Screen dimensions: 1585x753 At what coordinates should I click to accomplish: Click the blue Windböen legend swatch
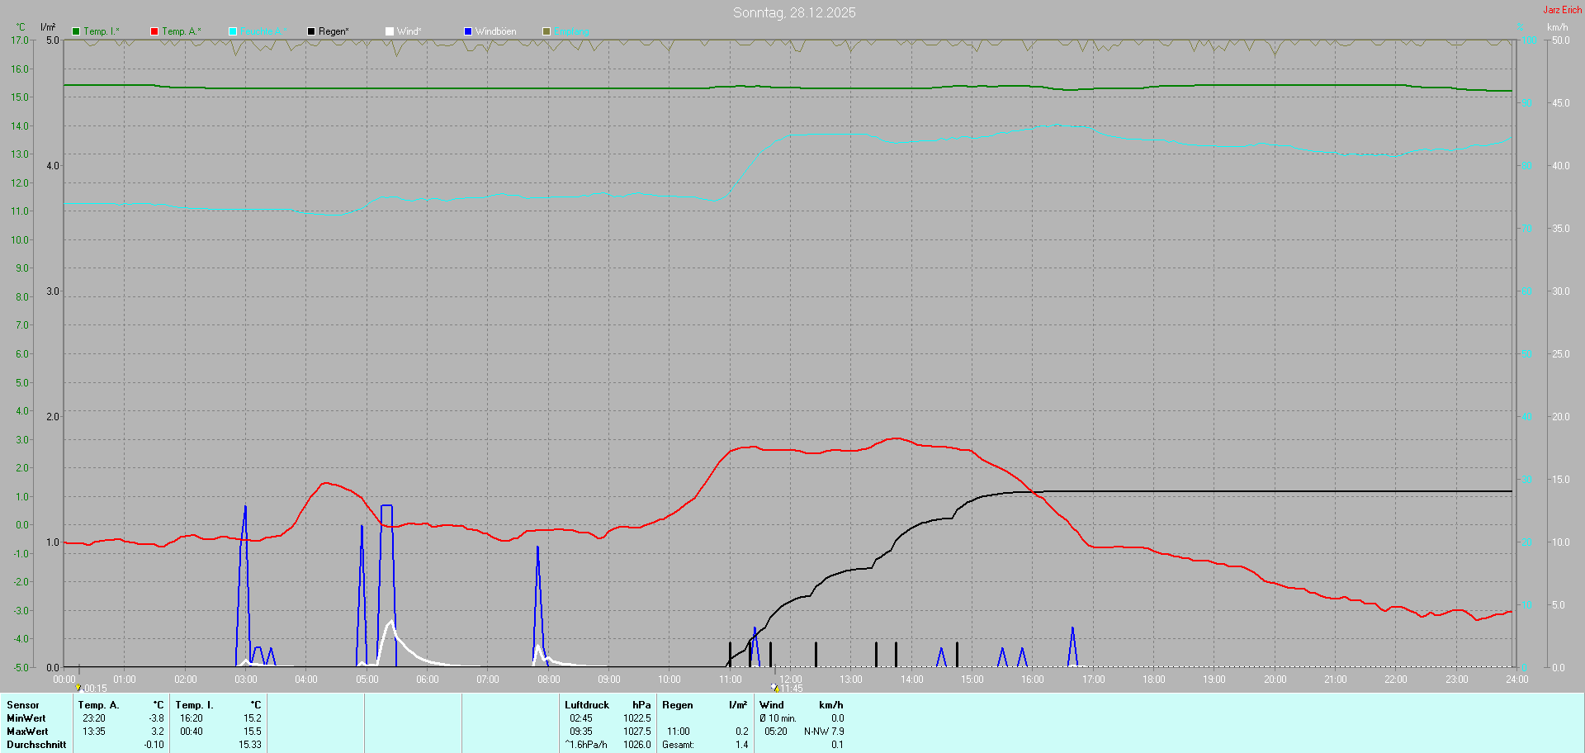pos(468,31)
